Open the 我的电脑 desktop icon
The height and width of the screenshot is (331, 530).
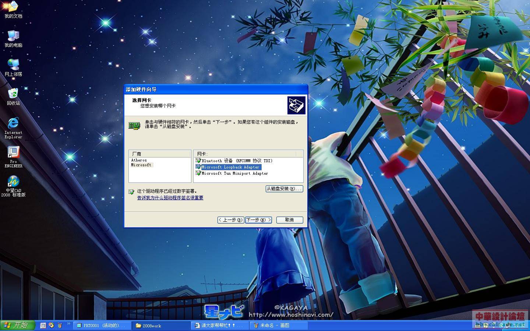[x=13, y=38]
